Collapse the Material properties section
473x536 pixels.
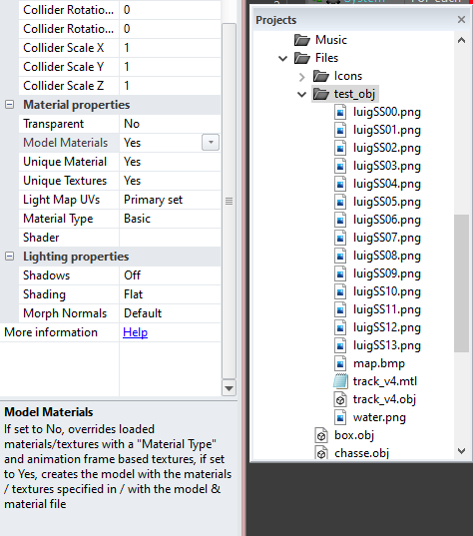10,104
